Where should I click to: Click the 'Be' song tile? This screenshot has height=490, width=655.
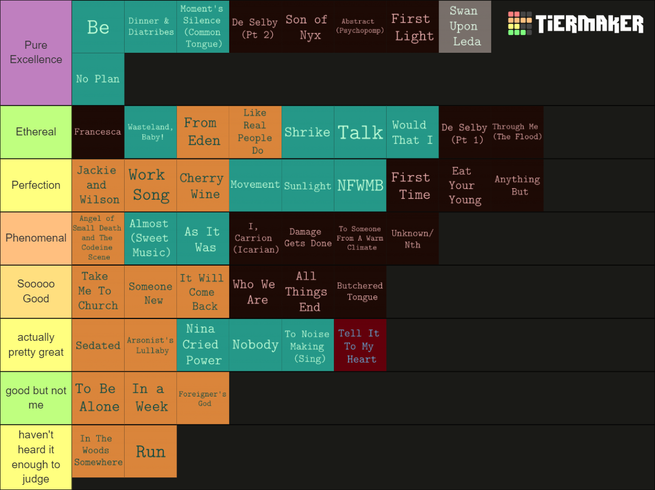point(98,26)
